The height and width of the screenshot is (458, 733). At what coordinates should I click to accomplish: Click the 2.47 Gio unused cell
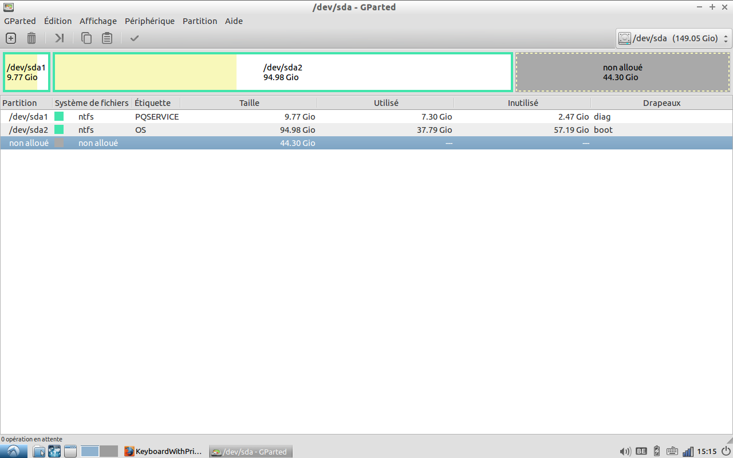pos(573,117)
